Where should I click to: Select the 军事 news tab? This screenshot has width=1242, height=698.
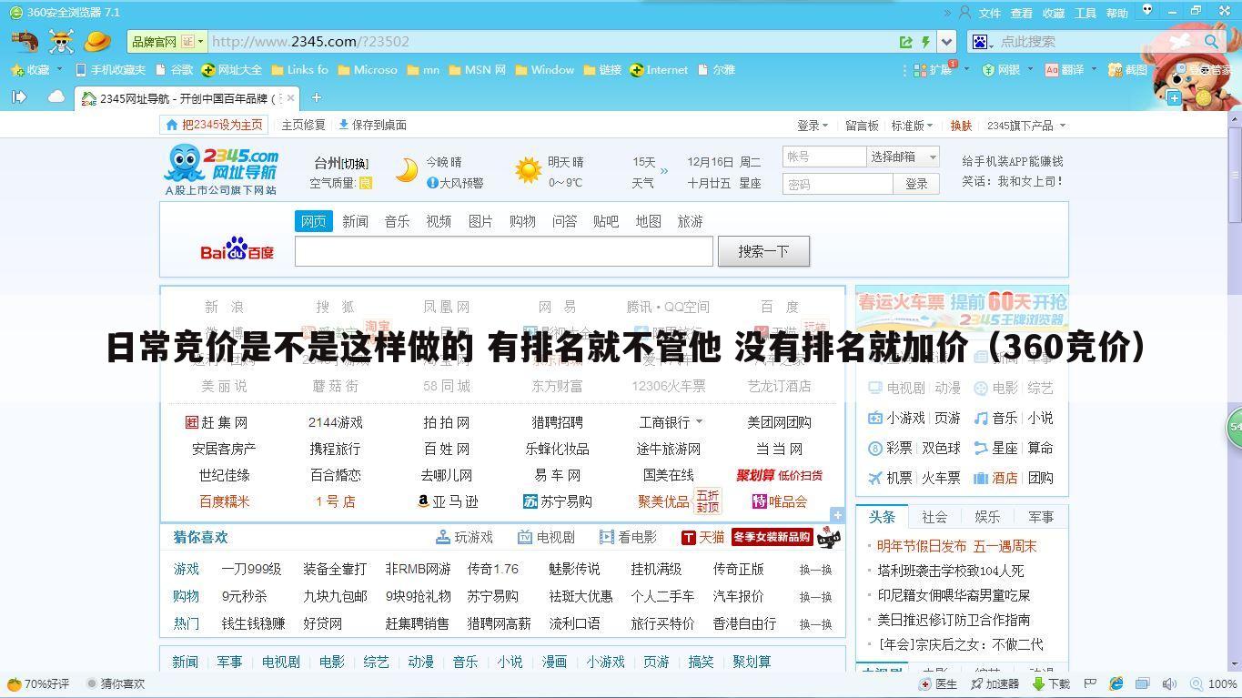click(1041, 517)
